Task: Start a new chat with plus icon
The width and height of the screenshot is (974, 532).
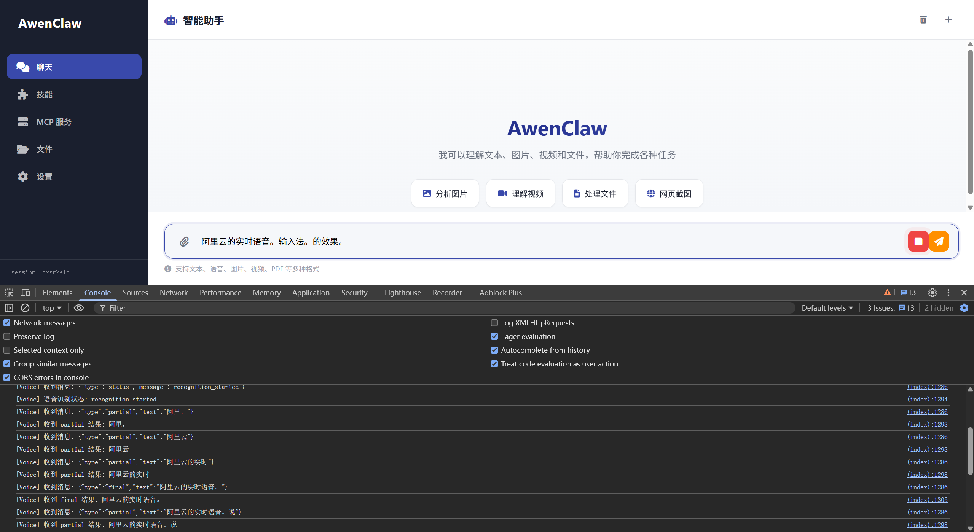Action: pos(948,20)
